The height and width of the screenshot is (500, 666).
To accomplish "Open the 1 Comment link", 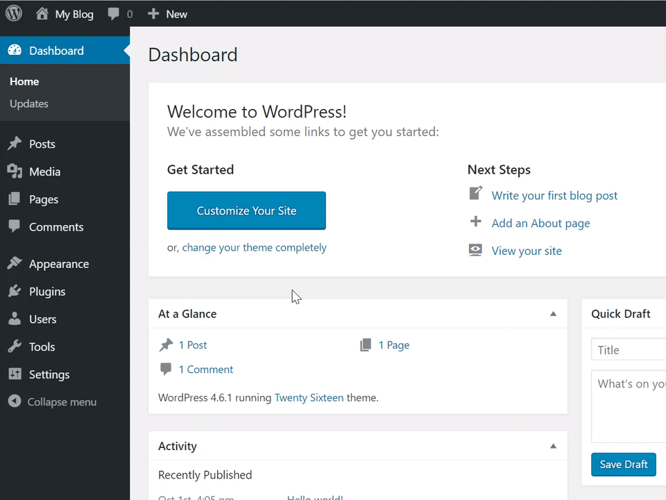I will click(x=206, y=369).
